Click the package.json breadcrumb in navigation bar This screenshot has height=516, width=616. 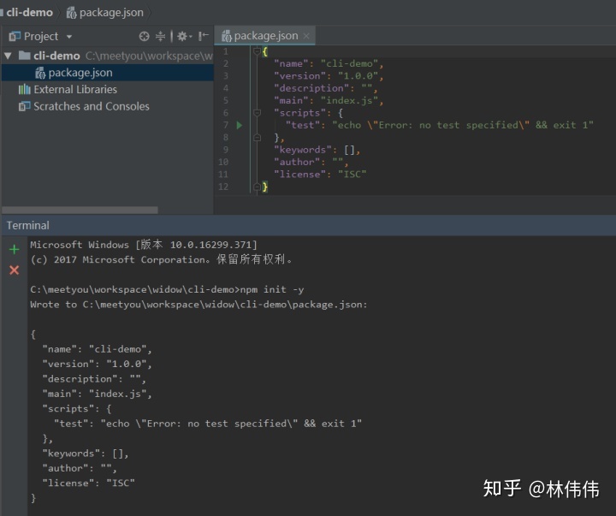click(105, 13)
